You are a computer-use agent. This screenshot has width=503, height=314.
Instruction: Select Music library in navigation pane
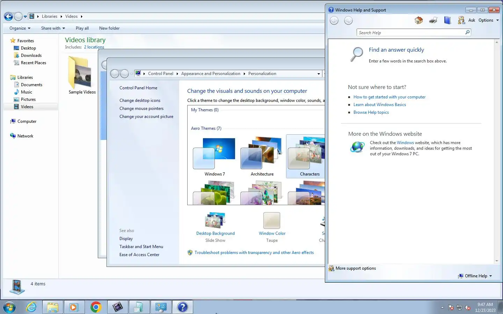[26, 92]
